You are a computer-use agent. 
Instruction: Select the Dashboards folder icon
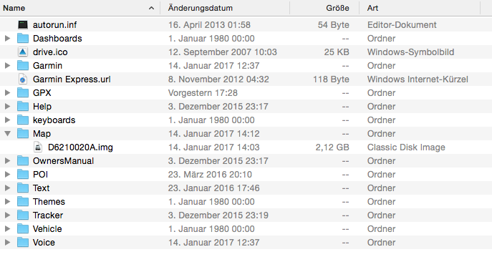click(23, 38)
